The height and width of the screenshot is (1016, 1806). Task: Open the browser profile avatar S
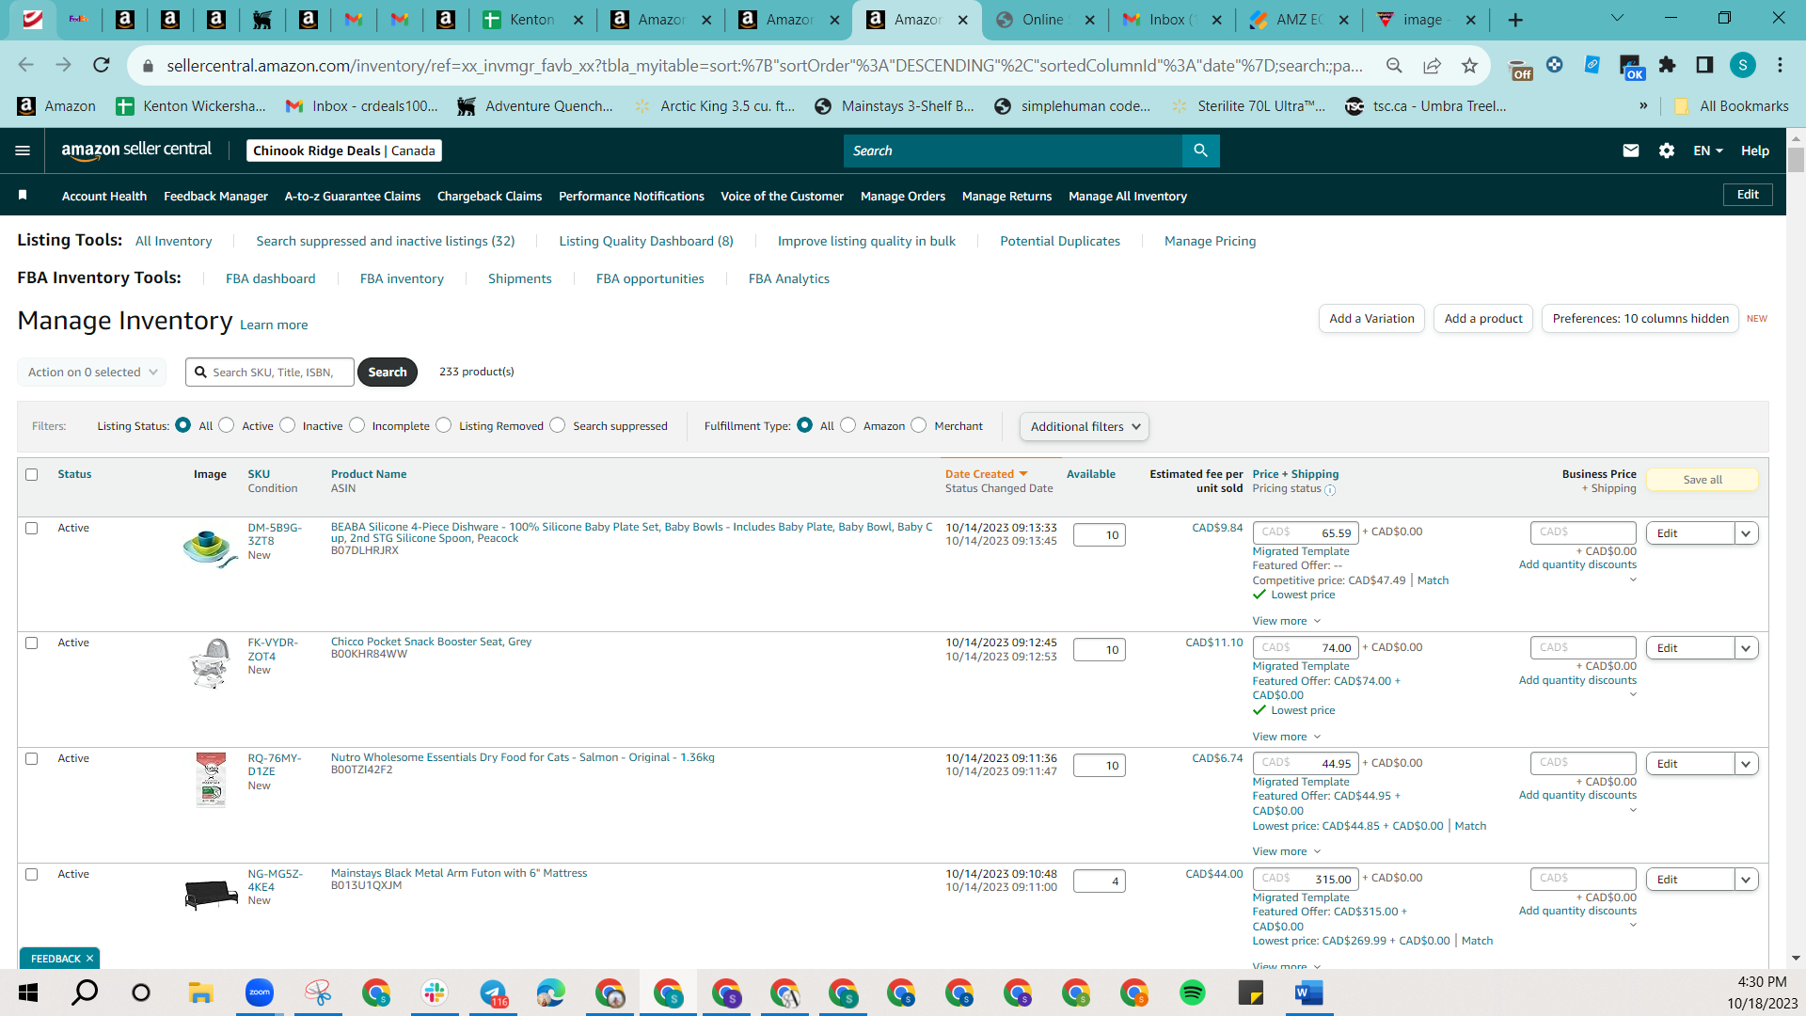point(1742,65)
